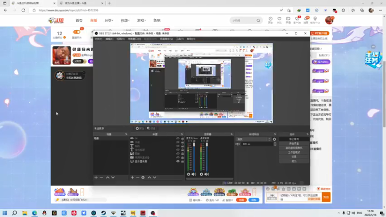This screenshot has width=386, height=217.
Task: Toggle visibility of the first source row
Action: [178, 138]
